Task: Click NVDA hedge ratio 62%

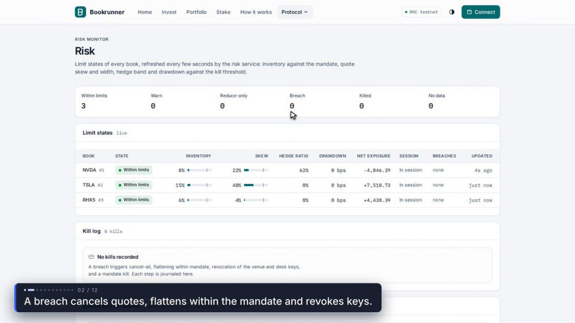Action: [x=304, y=170]
